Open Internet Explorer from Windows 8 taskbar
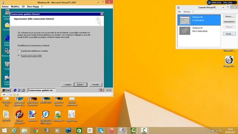The image size is (238, 134). coord(14,131)
